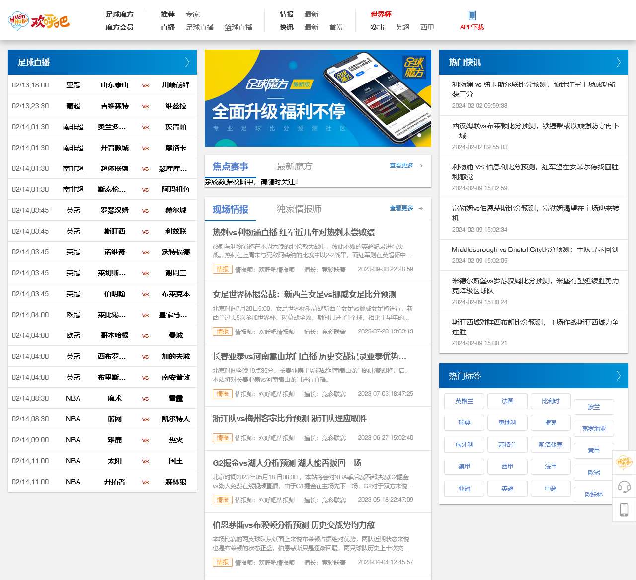
Task: Select the banner carousel dot indicator
Action: (x=419, y=135)
